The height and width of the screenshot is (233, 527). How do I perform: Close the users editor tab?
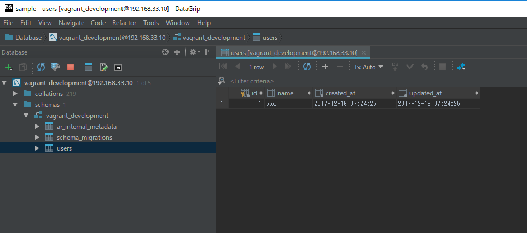(x=364, y=52)
